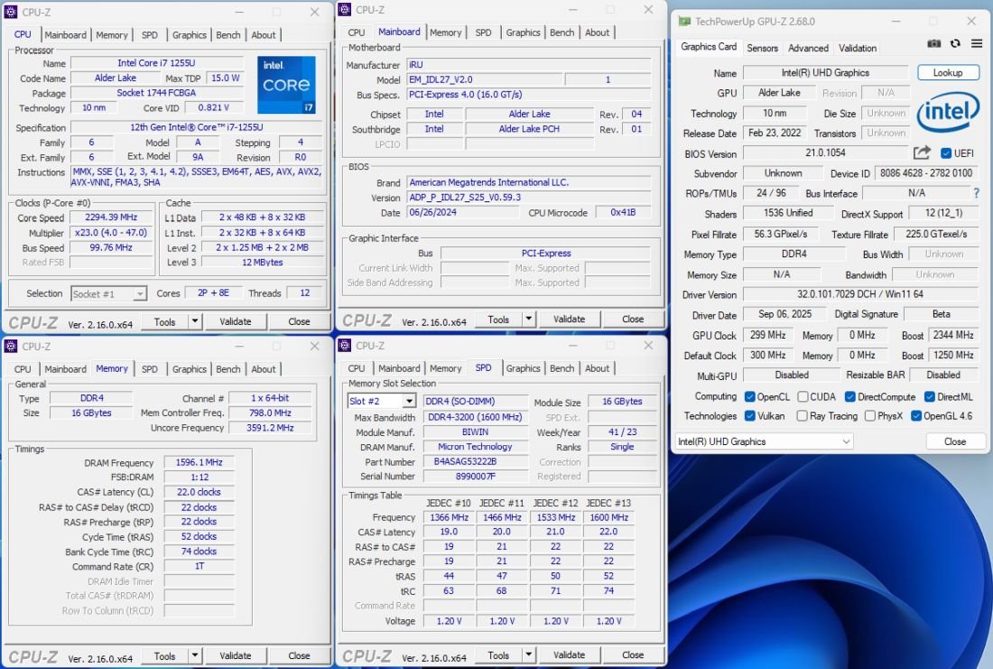Expand Tools arrow in the CPU-Z CPU window
The height and width of the screenshot is (669, 993).
coord(195,321)
